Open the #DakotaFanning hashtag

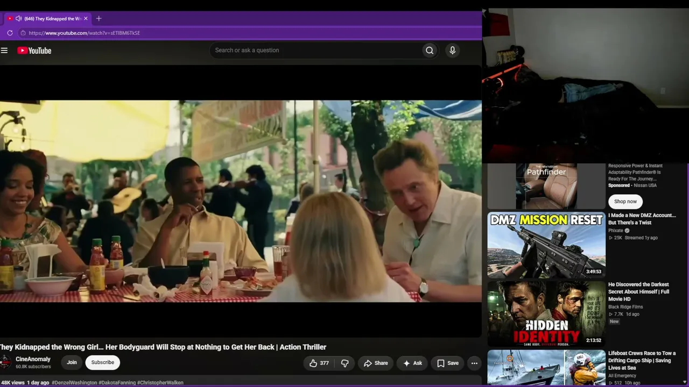(x=117, y=383)
